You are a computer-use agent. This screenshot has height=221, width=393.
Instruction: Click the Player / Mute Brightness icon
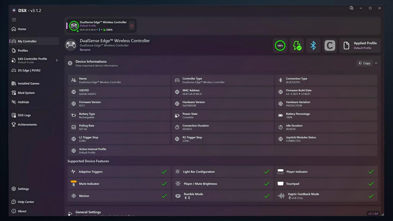pos(178,184)
